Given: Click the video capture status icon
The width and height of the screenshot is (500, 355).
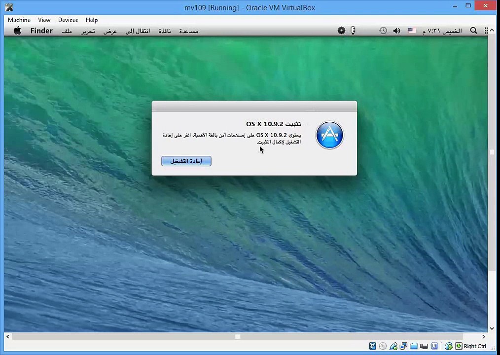Looking at the screenshot, I should tap(424, 346).
